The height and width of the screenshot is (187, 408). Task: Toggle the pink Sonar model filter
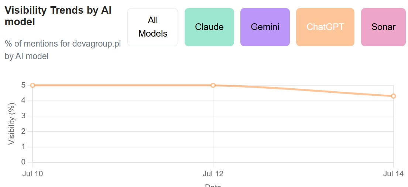pyautogui.click(x=383, y=27)
